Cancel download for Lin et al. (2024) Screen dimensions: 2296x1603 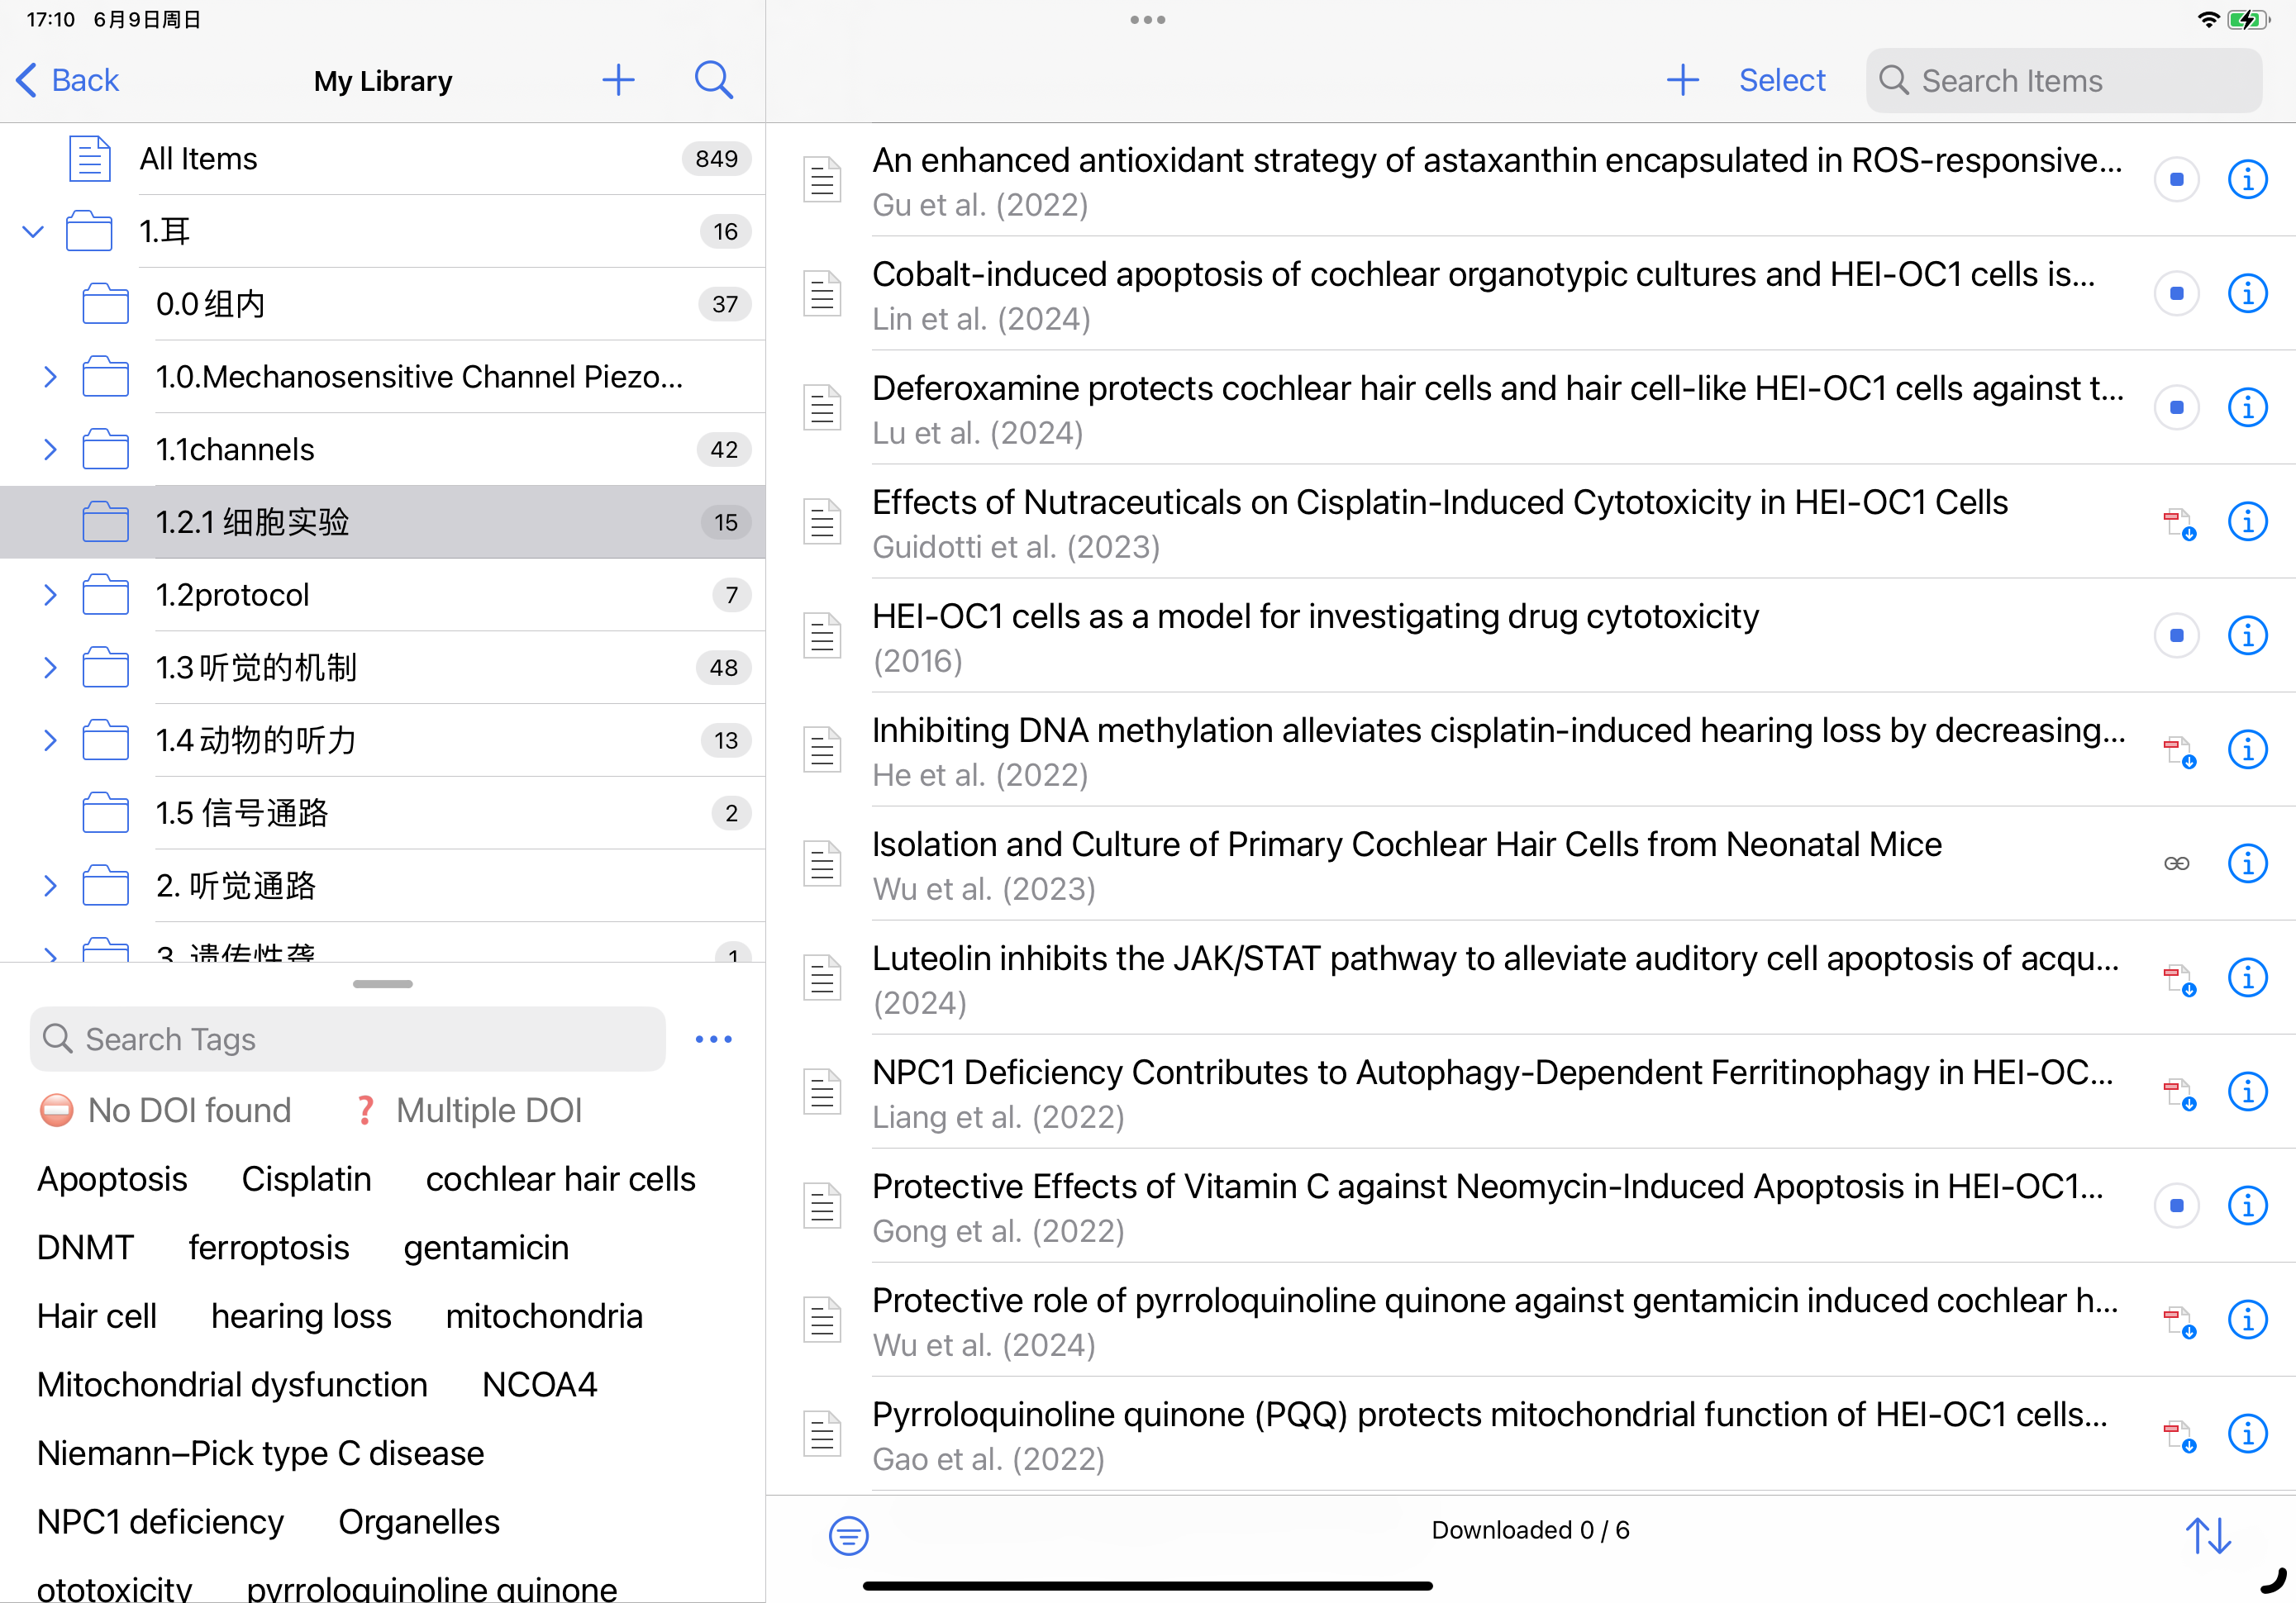(2176, 294)
